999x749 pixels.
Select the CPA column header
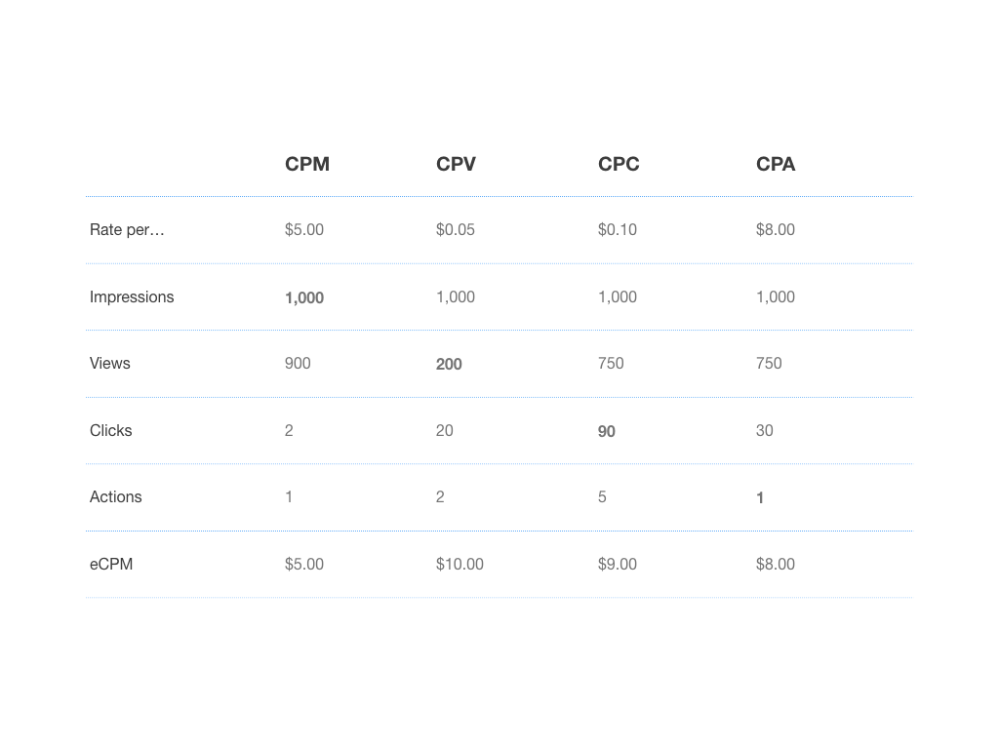776,164
